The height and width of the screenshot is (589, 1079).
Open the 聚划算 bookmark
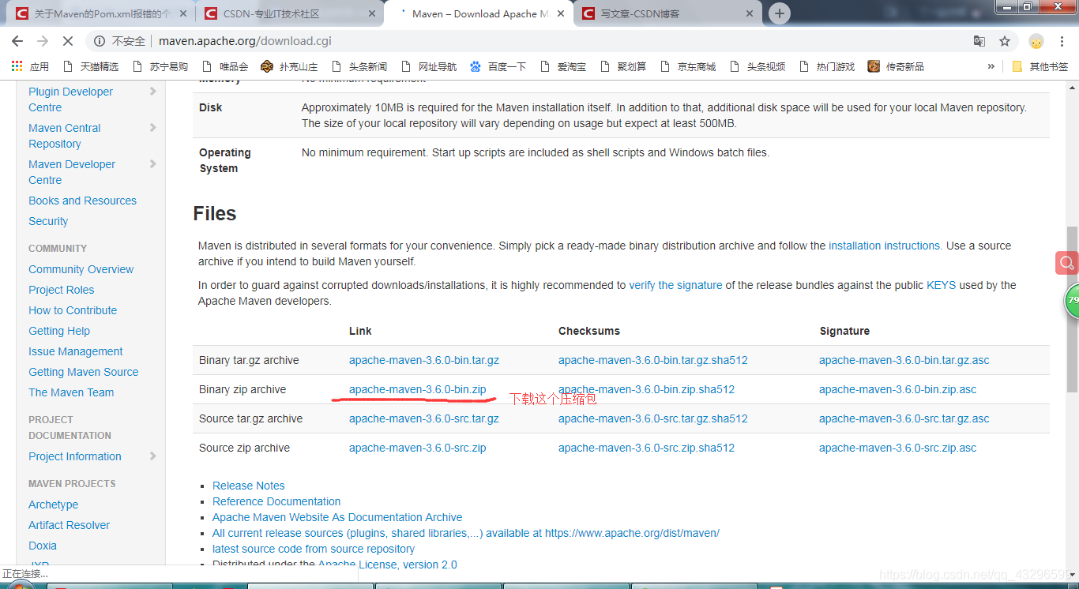pos(623,66)
